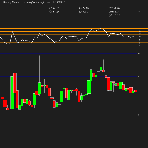
Task: Click the "OH: 3.8" reading
Action: pos(114,12)
